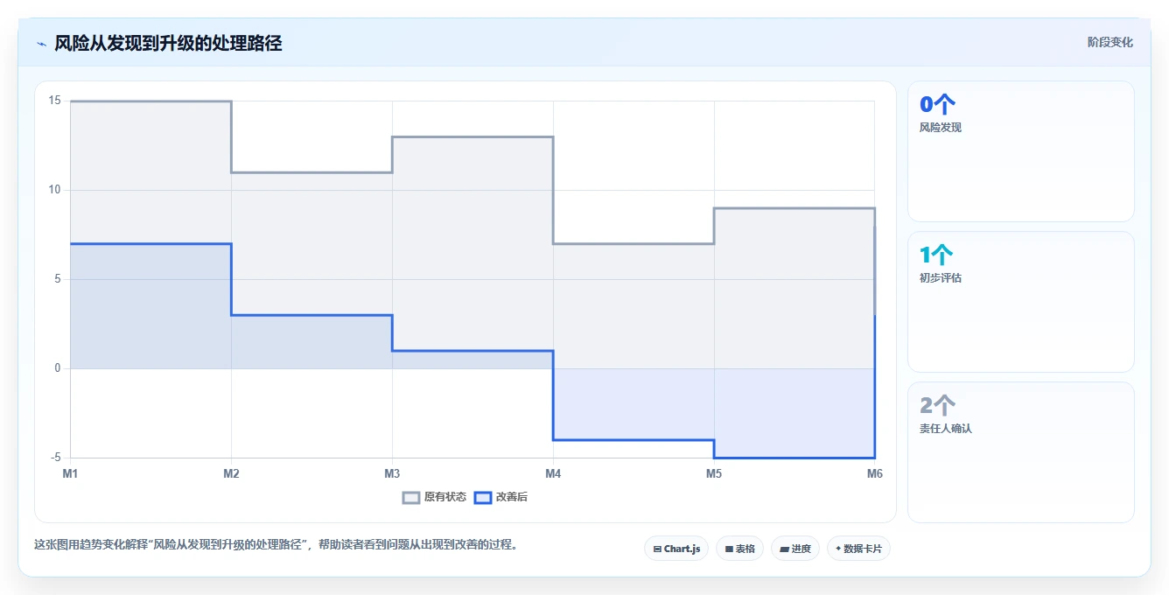Select the 表格 tag button
The image size is (1169, 595).
pos(739,549)
